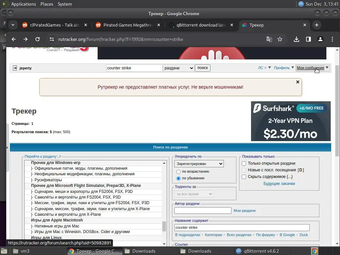Open Chrome three-dot menu
This screenshot has width=340, height=255.
click(332, 39)
